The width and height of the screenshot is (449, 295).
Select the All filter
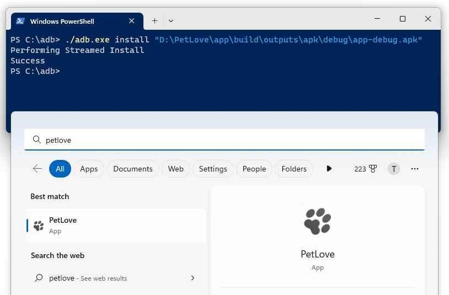(x=60, y=169)
